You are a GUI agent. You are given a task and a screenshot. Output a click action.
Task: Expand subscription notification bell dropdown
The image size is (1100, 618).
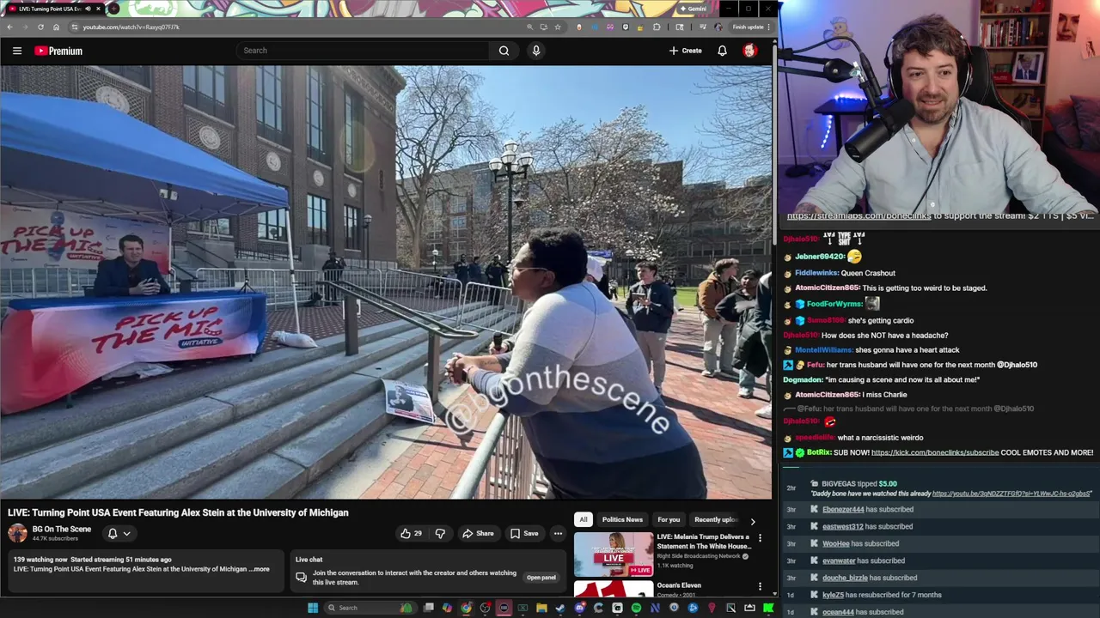click(x=119, y=534)
